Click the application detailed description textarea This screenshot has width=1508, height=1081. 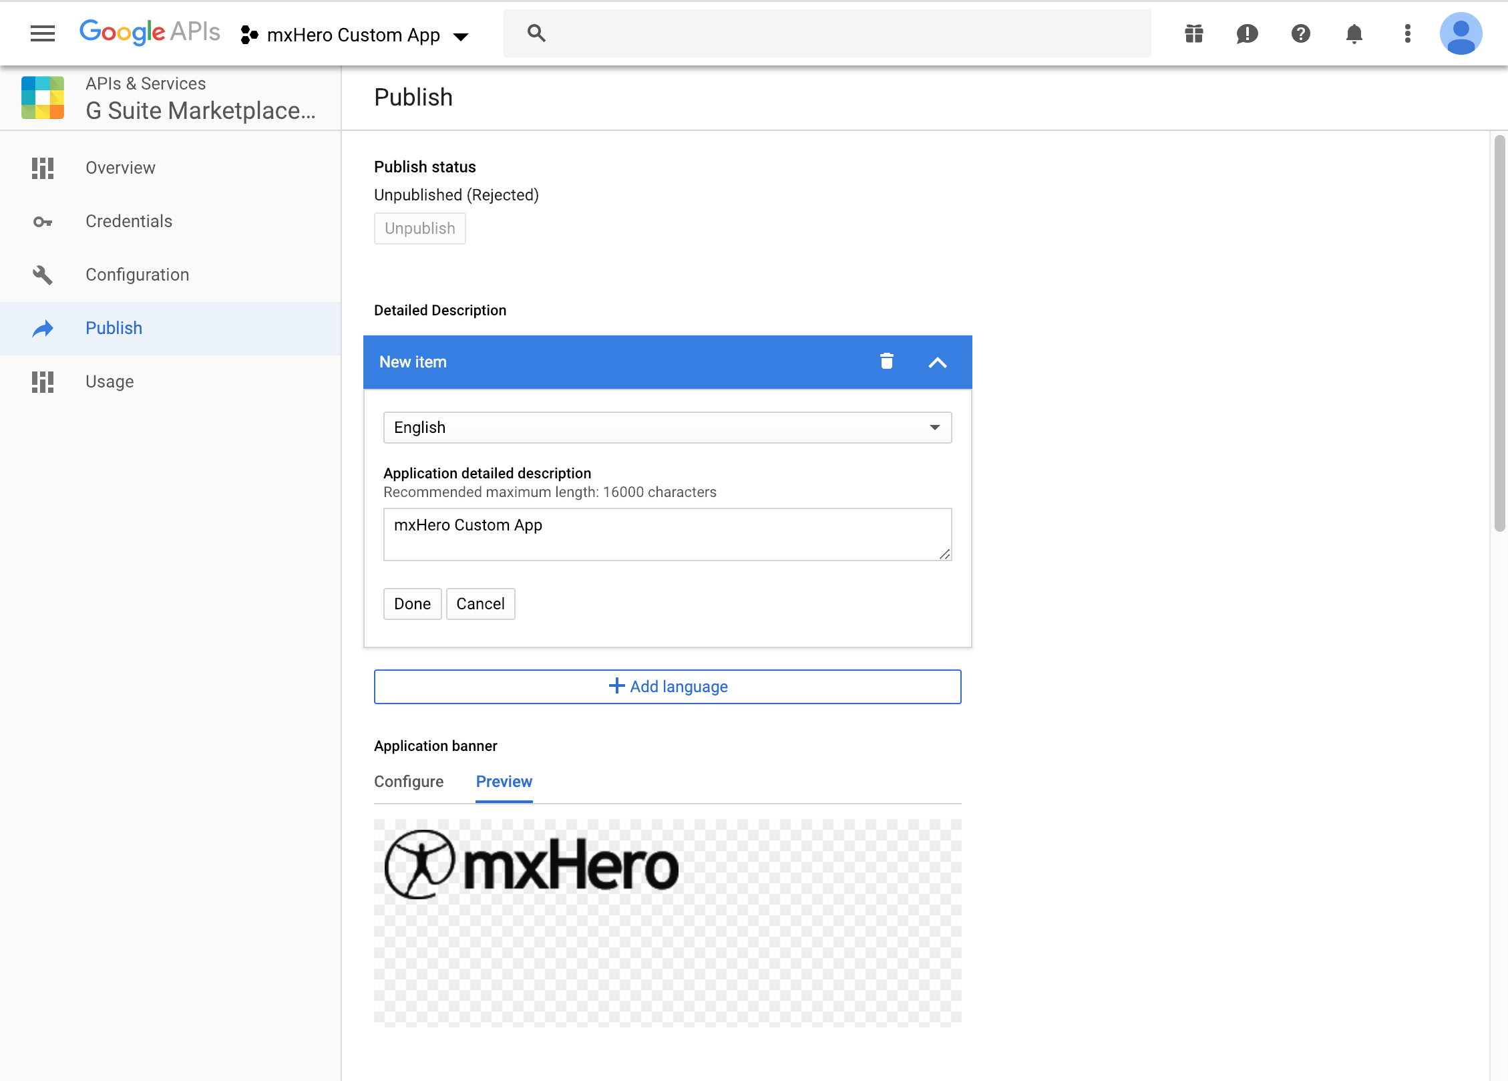click(667, 534)
